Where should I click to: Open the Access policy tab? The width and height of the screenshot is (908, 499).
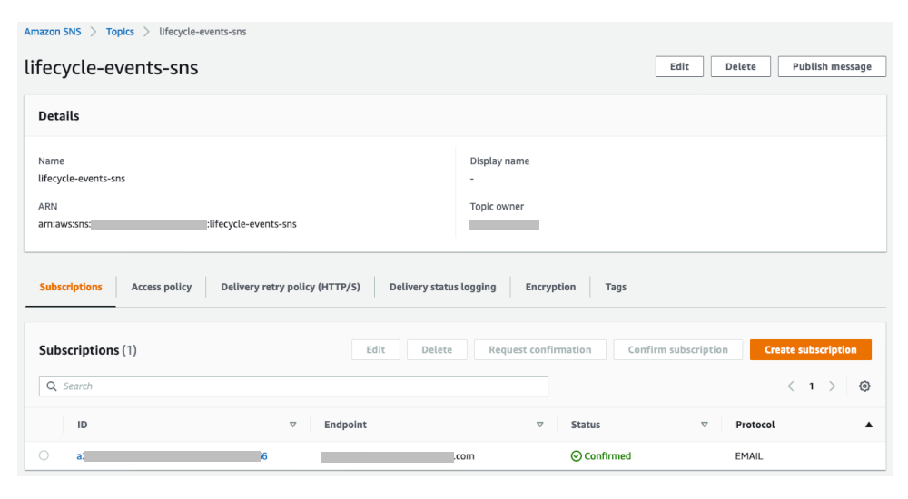(162, 287)
